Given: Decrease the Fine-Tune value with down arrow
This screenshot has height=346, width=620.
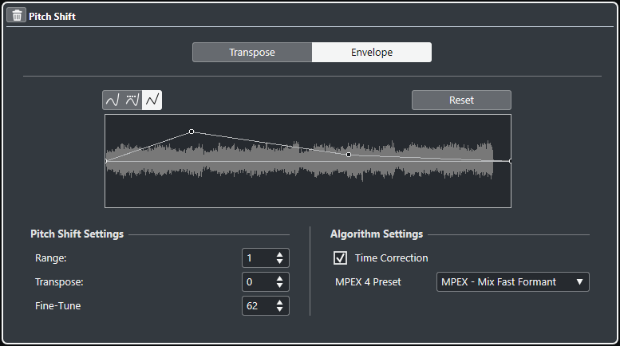Looking at the screenshot, I should coord(279,309).
